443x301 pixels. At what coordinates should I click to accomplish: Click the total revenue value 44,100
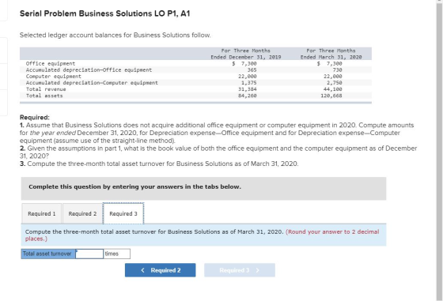coord(333,89)
